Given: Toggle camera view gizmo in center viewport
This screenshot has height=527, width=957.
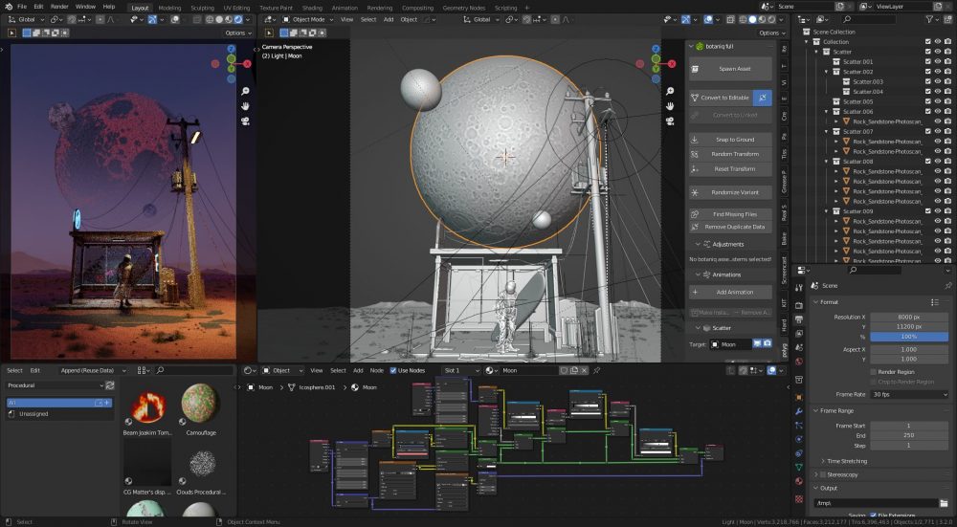Looking at the screenshot, I should pyautogui.click(x=670, y=121).
